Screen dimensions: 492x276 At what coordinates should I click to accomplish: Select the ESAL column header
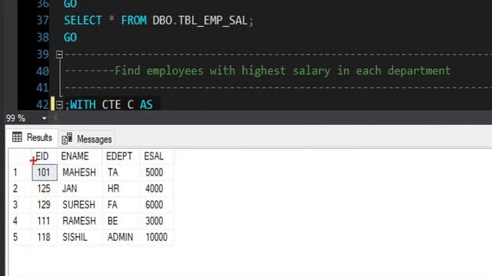(x=156, y=156)
